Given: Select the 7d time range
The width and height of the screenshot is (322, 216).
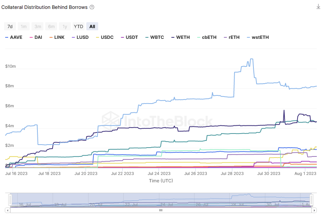Looking at the screenshot, I should [10, 26].
